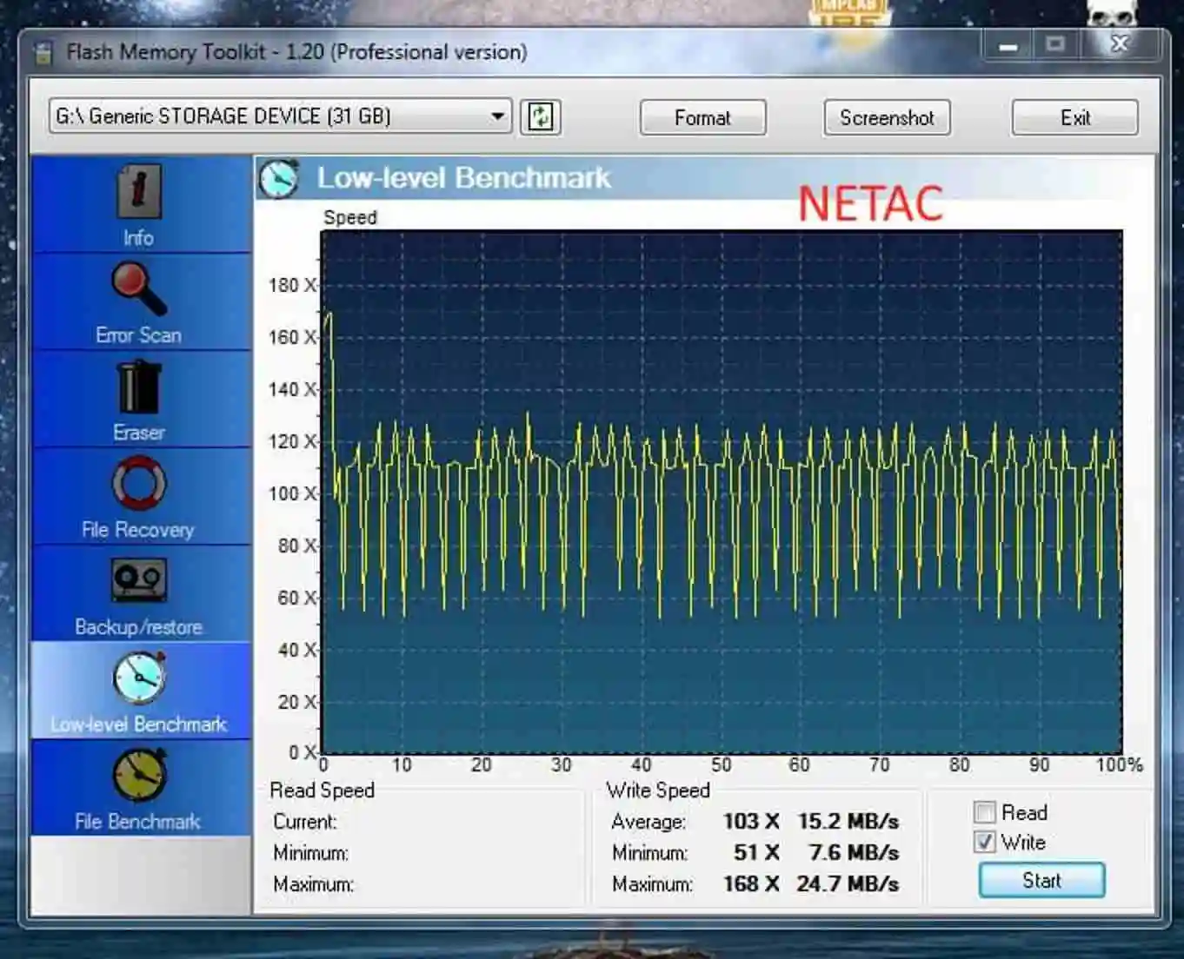The image size is (1184, 959).
Task: Enable the Read checkbox
Action: [985, 812]
